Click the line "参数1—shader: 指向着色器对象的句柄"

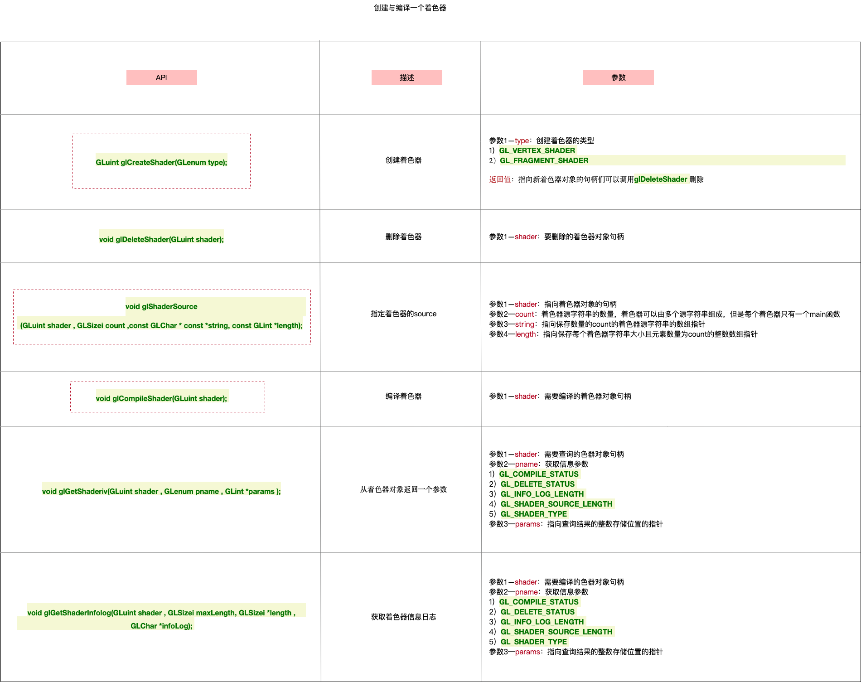tap(553, 304)
